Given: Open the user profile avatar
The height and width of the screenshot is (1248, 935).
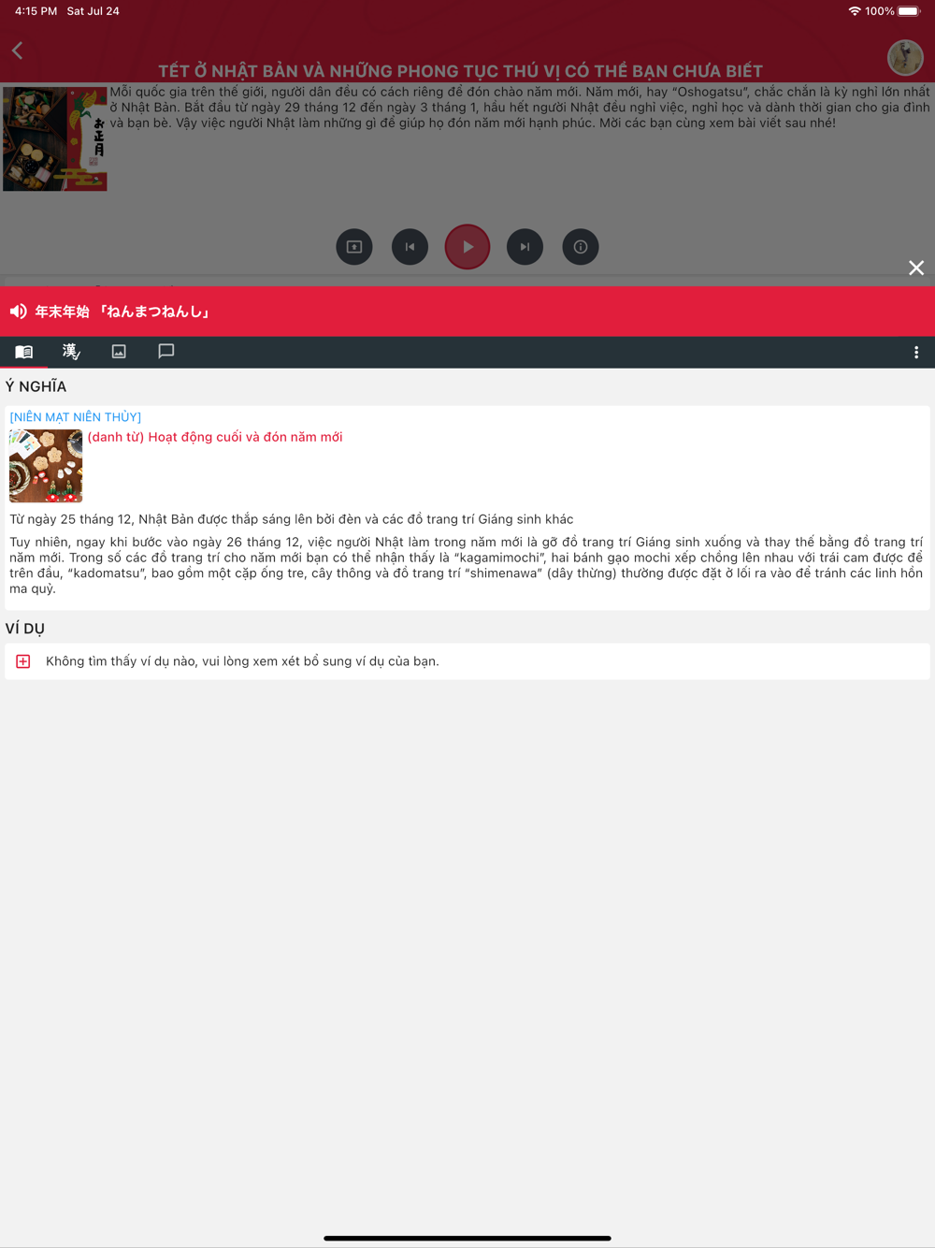Looking at the screenshot, I should 905,58.
